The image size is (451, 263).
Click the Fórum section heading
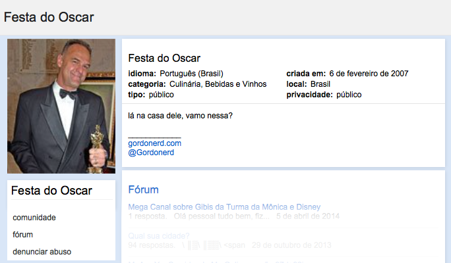pos(143,189)
